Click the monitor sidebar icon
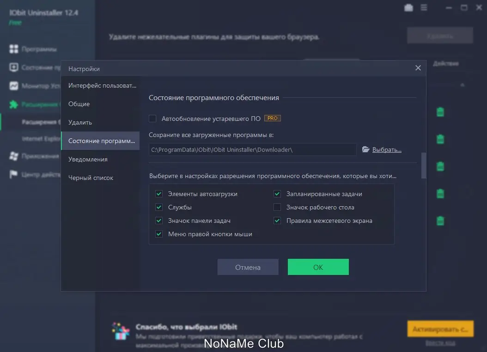Image resolution: width=487 pixels, height=352 pixels. (x=14, y=86)
